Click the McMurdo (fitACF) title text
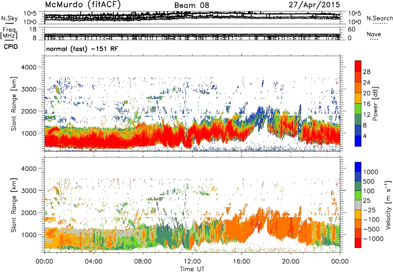Viewport: 393px width, 272px height. pyautogui.click(x=83, y=5)
